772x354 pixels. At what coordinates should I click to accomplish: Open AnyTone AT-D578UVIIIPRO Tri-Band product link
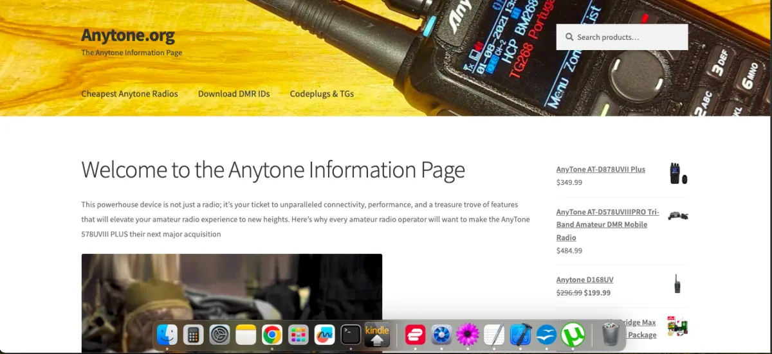608,225
